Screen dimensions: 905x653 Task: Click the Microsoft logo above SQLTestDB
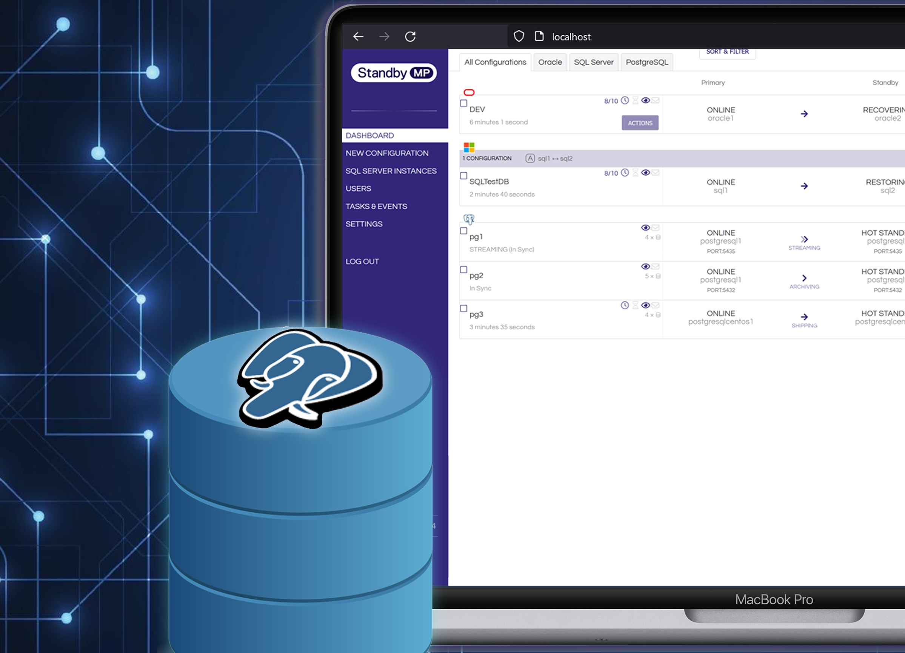pyautogui.click(x=469, y=147)
